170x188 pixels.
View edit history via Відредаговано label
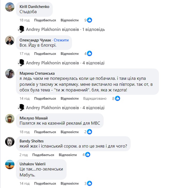click(x=95, y=98)
